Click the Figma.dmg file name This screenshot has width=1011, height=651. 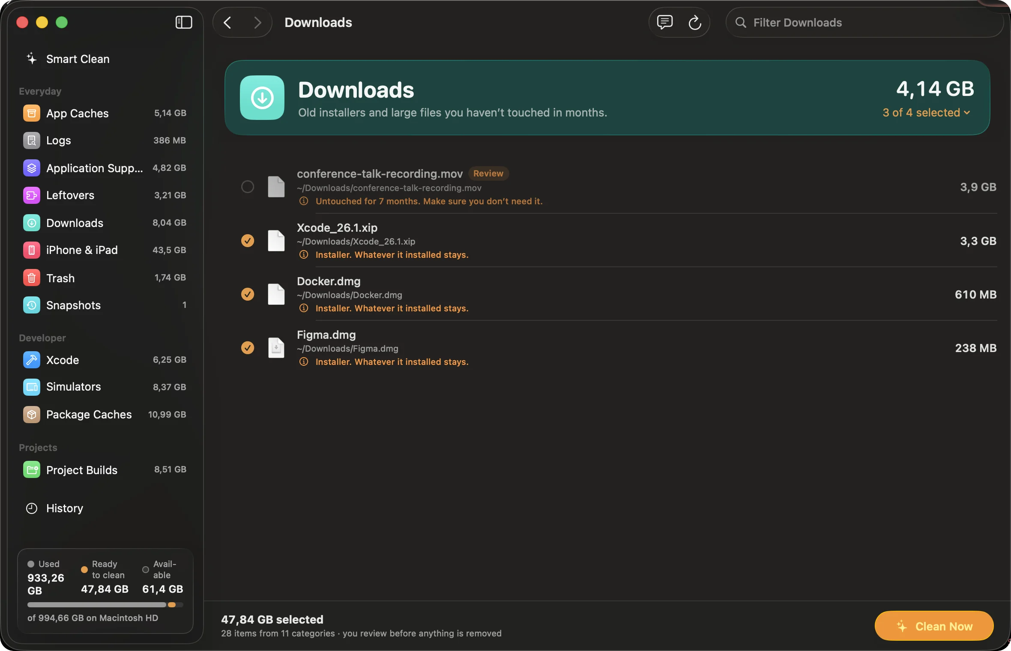(x=326, y=335)
